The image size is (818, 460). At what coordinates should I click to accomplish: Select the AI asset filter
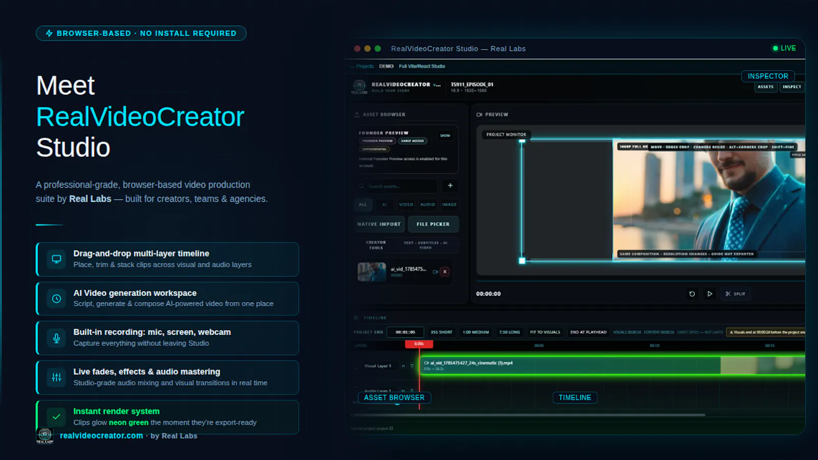point(384,204)
